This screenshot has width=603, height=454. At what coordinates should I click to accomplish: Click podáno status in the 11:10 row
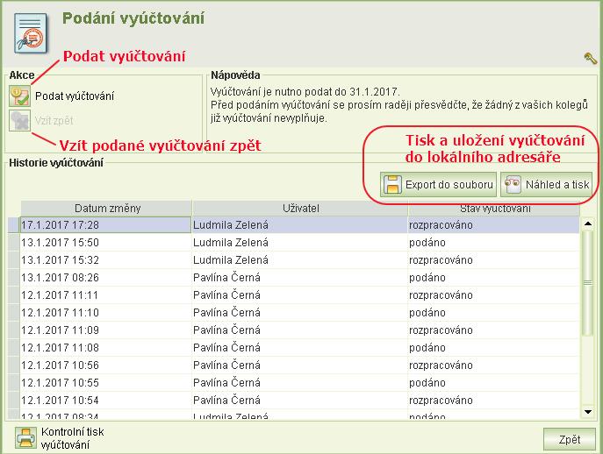pyautogui.click(x=427, y=313)
